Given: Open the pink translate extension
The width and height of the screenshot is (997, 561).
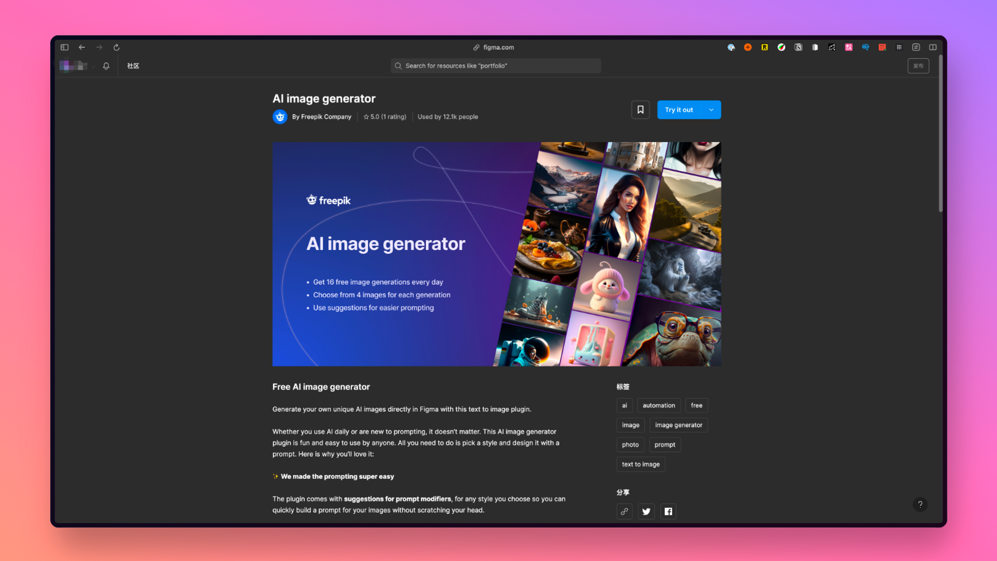Looking at the screenshot, I should pyautogui.click(x=848, y=47).
